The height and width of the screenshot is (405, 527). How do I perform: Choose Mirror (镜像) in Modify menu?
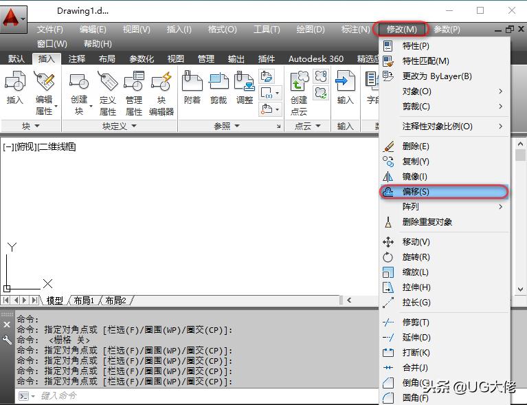tap(445, 177)
